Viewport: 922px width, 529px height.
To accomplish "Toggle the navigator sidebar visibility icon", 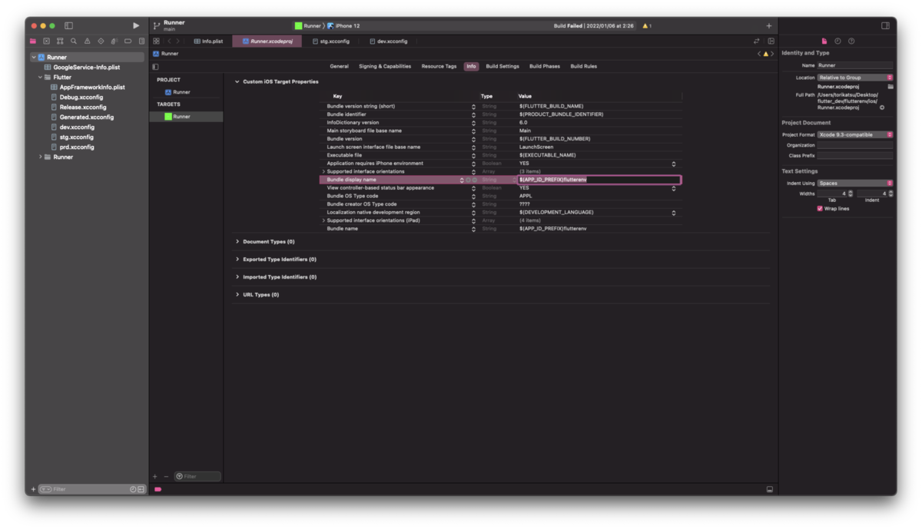I will pos(68,26).
